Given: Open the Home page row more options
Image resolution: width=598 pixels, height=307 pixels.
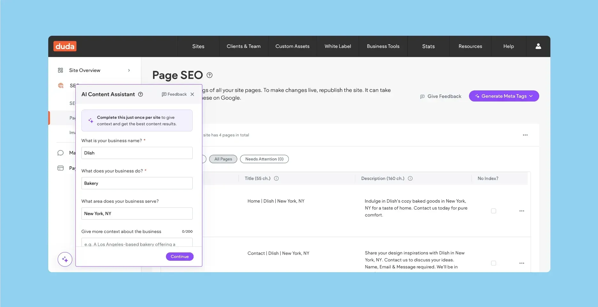Looking at the screenshot, I should pos(522,211).
